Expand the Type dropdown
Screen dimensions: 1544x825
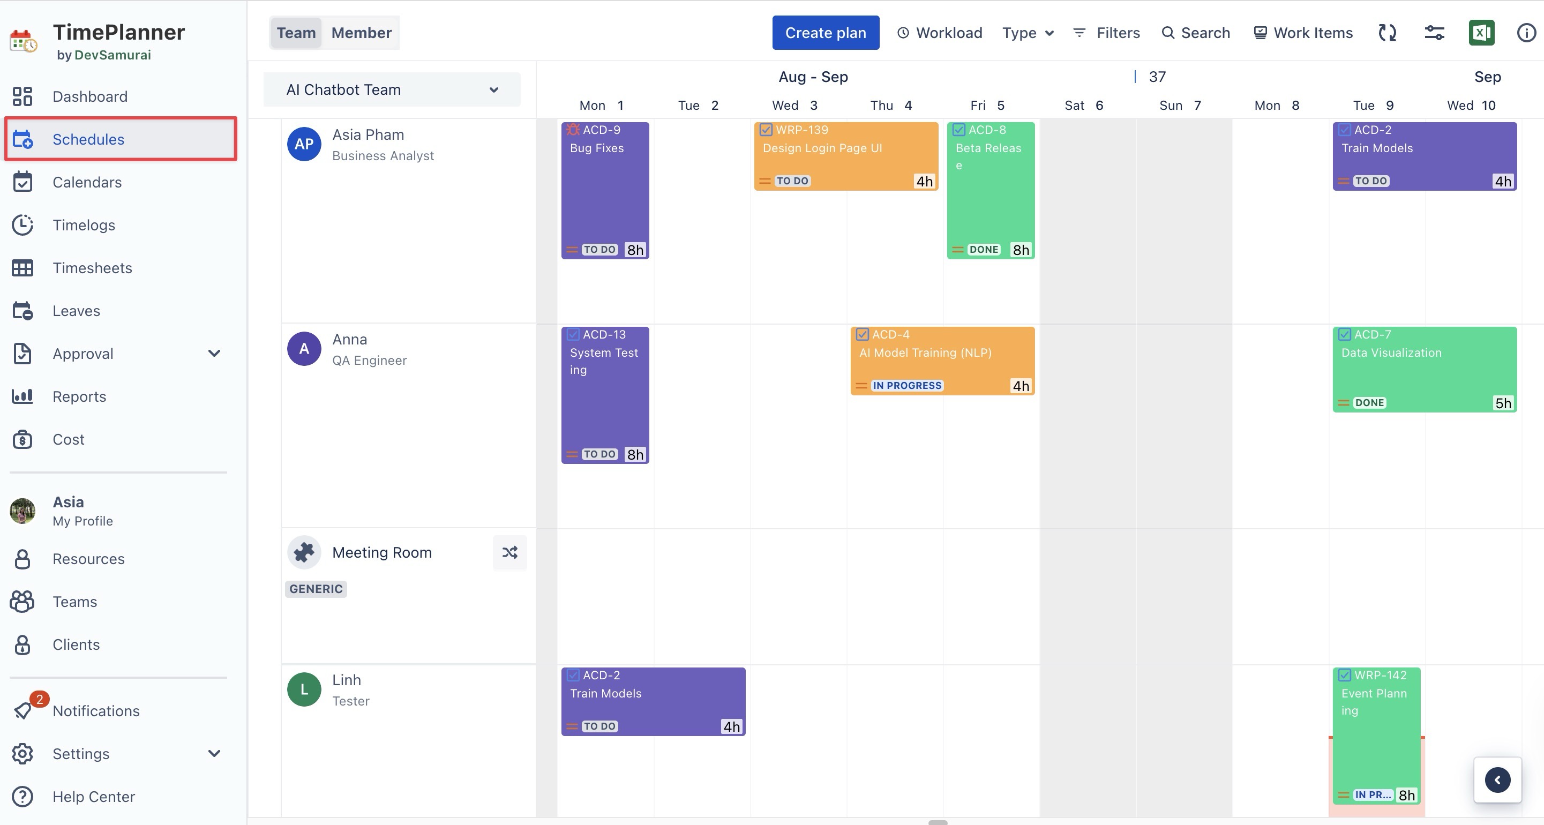click(1028, 32)
